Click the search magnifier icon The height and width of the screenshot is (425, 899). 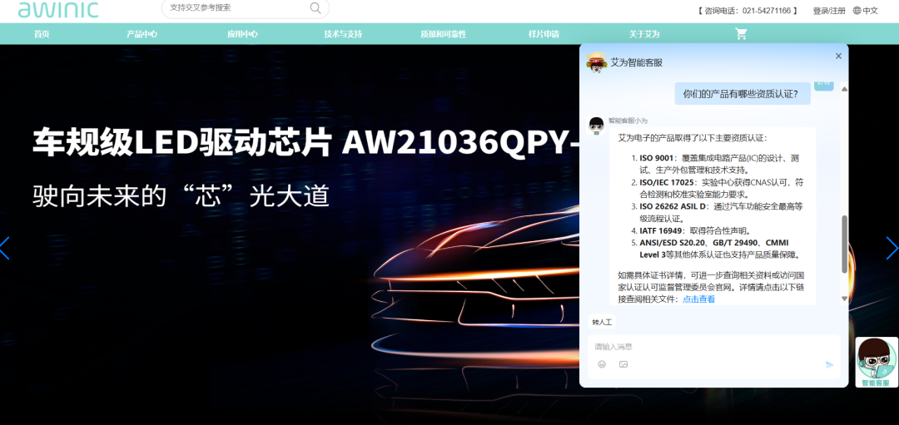(x=315, y=8)
